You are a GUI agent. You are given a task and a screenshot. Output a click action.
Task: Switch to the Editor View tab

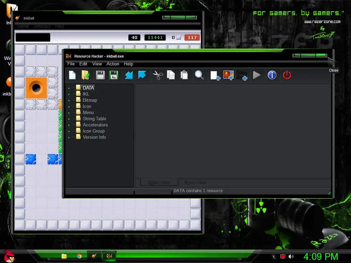click(159, 183)
